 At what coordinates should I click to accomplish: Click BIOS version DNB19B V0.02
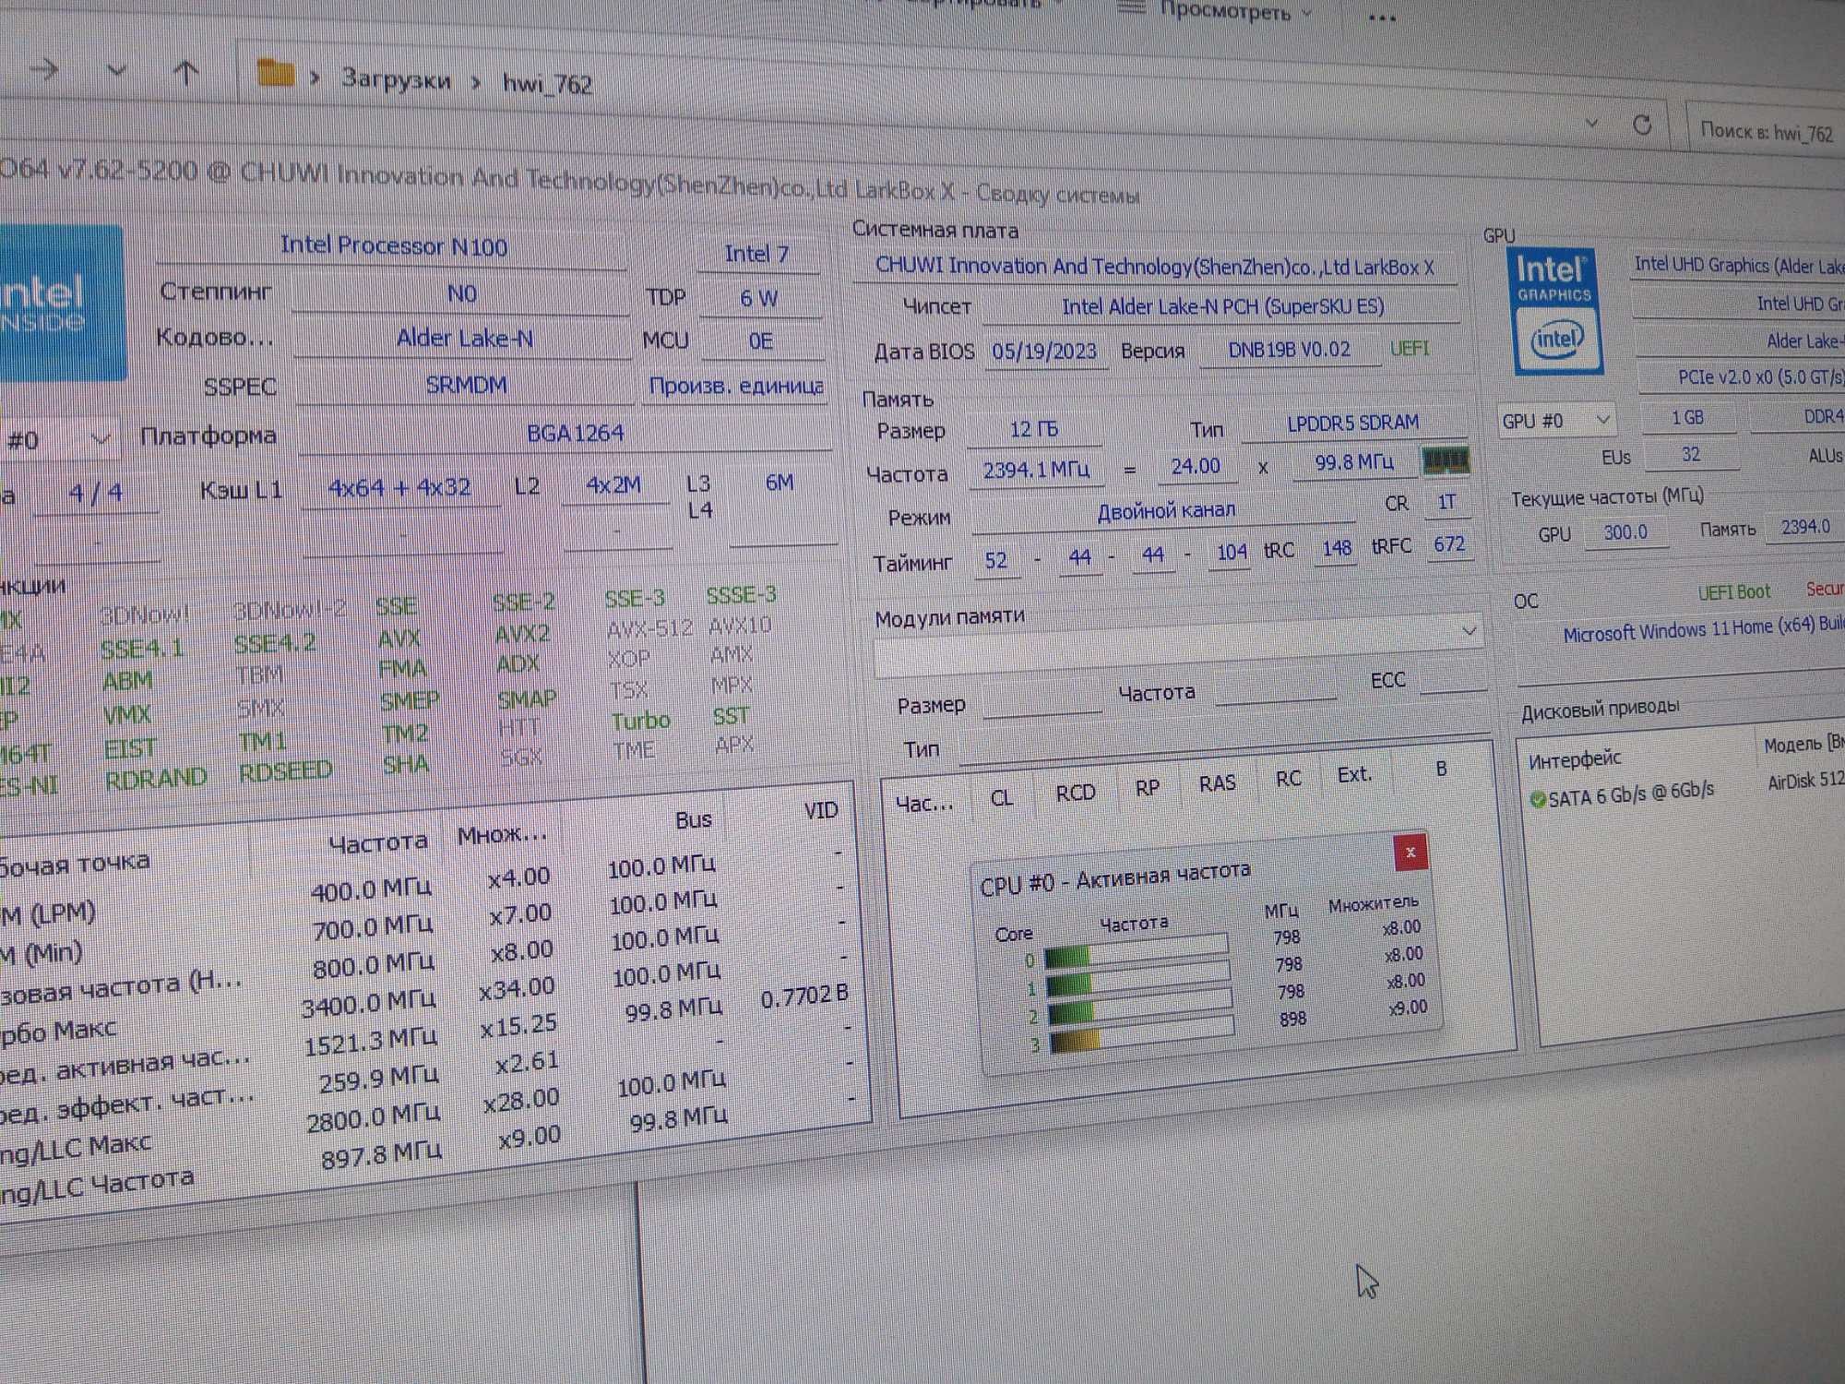click(1289, 349)
